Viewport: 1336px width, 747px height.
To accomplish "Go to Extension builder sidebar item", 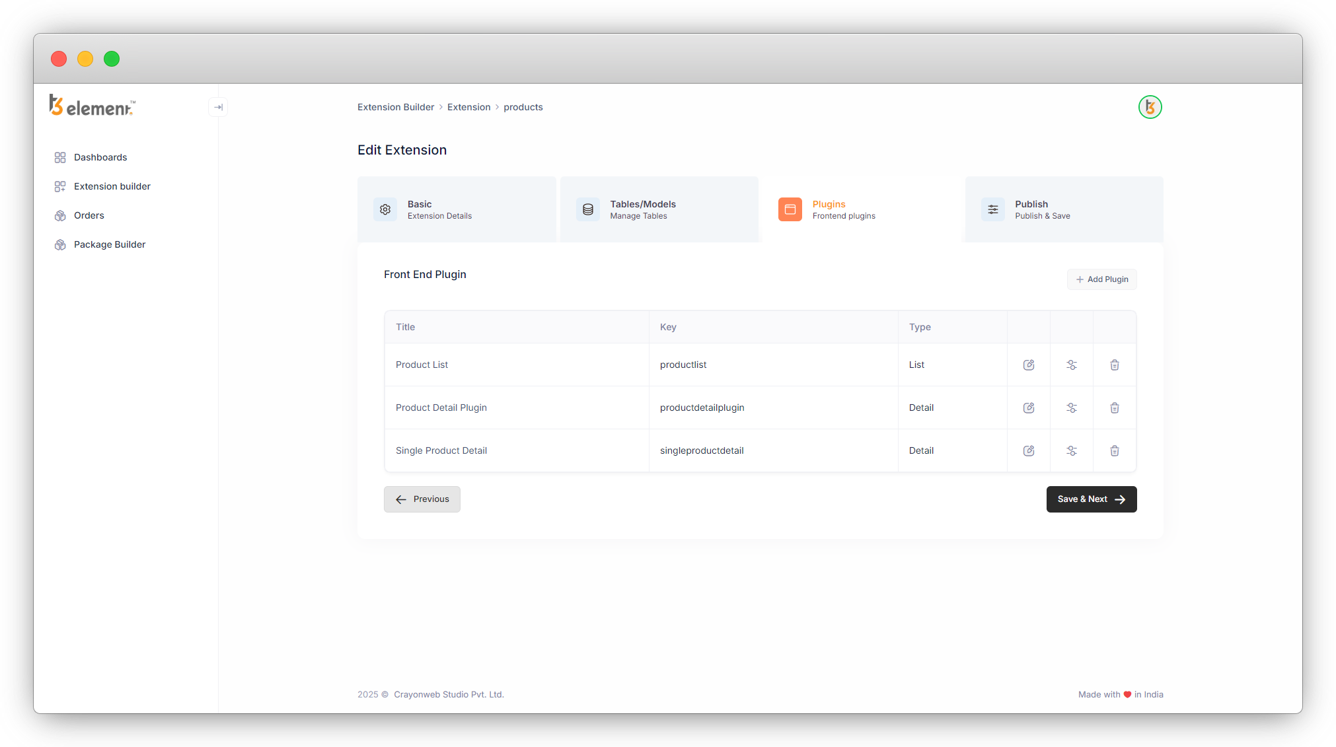I will click(112, 186).
